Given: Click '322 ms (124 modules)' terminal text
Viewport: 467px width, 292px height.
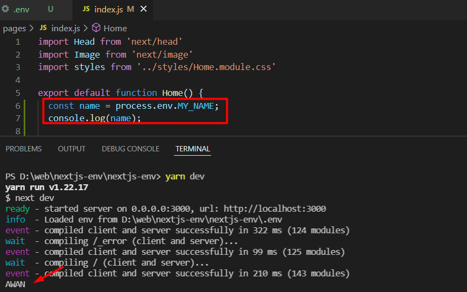Looking at the screenshot, I should pyautogui.click(x=301, y=231).
